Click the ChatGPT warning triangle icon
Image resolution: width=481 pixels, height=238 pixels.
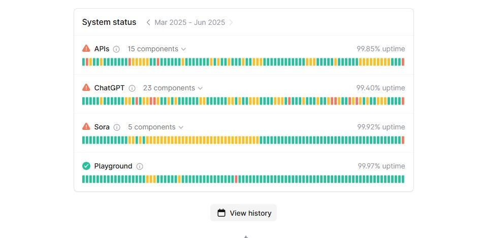coord(86,88)
